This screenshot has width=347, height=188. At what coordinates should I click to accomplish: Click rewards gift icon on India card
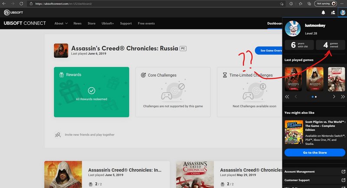[91, 184]
